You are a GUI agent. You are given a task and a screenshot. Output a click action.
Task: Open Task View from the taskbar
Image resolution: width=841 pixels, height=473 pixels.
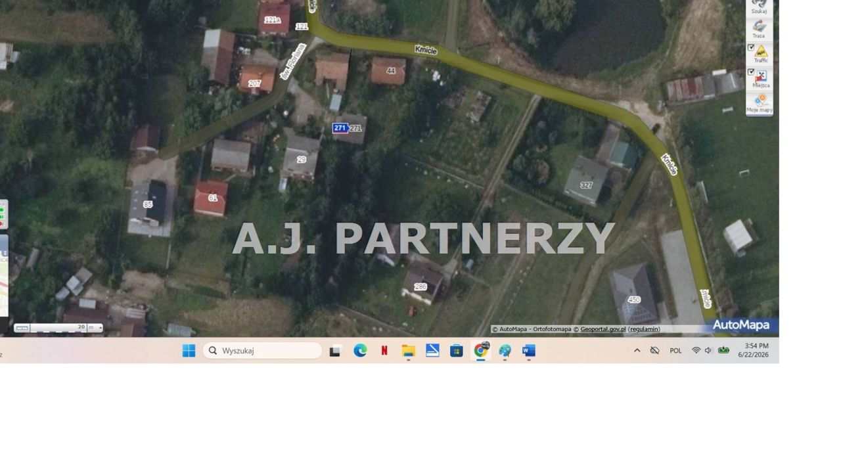click(x=336, y=351)
